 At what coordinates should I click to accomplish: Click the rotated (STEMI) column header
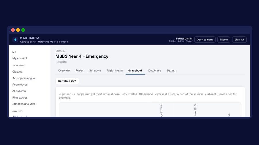tap(161, 110)
